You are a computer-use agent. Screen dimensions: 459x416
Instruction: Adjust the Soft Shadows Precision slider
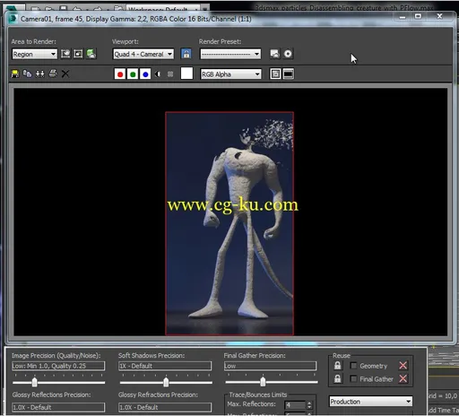pos(166,382)
